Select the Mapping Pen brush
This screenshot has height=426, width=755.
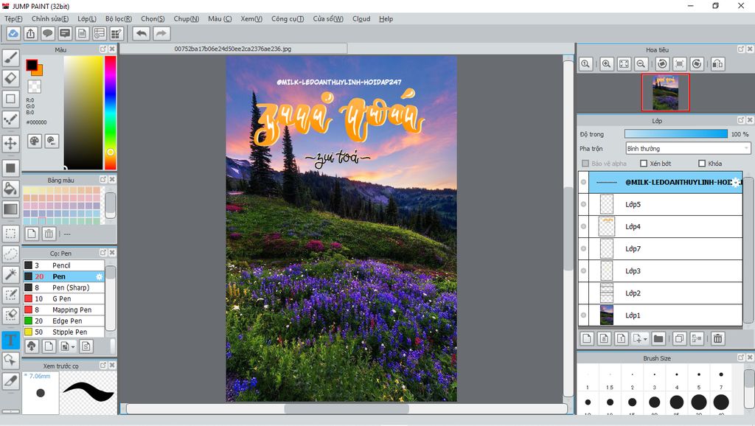(63, 310)
